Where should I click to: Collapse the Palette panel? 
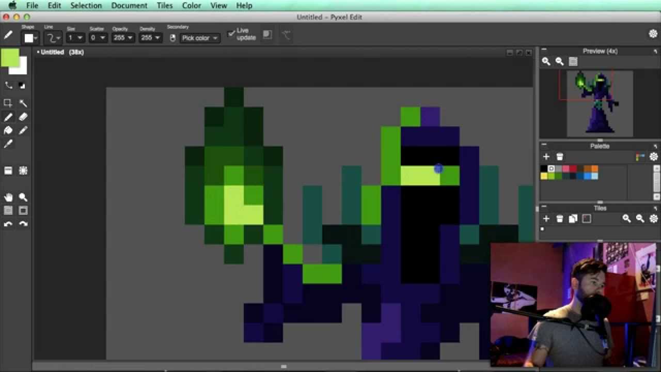click(x=544, y=145)
